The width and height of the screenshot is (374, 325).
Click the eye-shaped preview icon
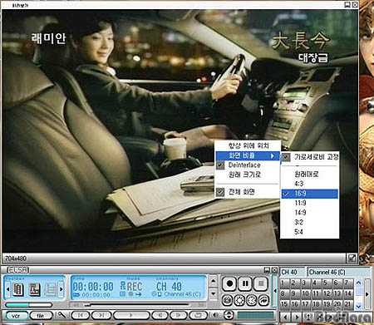click(x=263, y=300)
